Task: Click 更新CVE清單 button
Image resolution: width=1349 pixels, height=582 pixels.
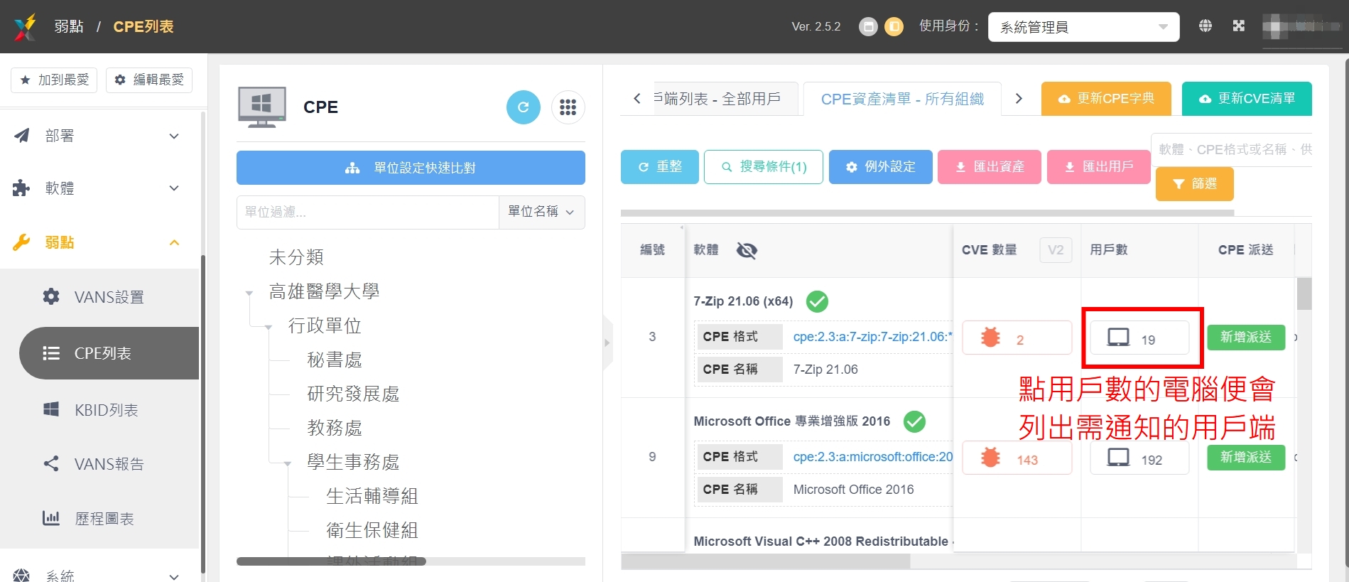Action: 1247,99
